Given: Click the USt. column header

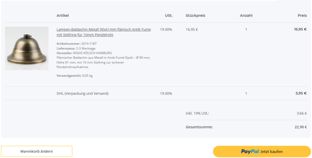Looking at the screenshot, I should pyautogui.click(x=169, y=15).
